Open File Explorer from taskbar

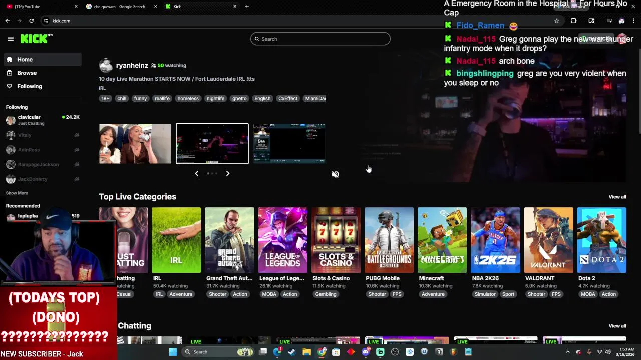point(306,352)
